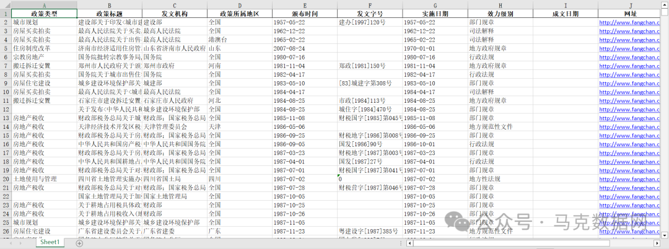
Task: Select the date cell 1970-01-01
Action: coord(435,48)
